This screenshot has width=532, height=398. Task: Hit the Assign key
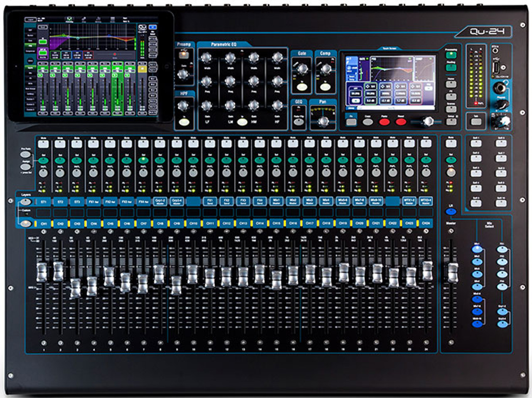pos(25,167)
